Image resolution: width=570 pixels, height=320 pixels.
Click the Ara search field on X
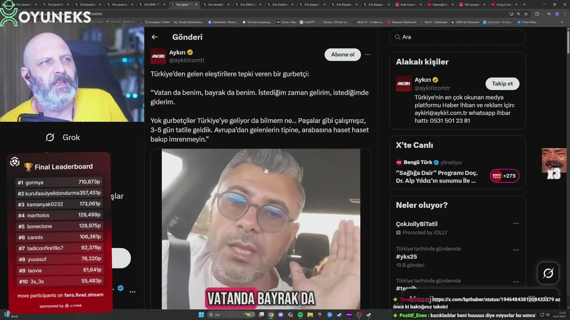coord(457,37)
